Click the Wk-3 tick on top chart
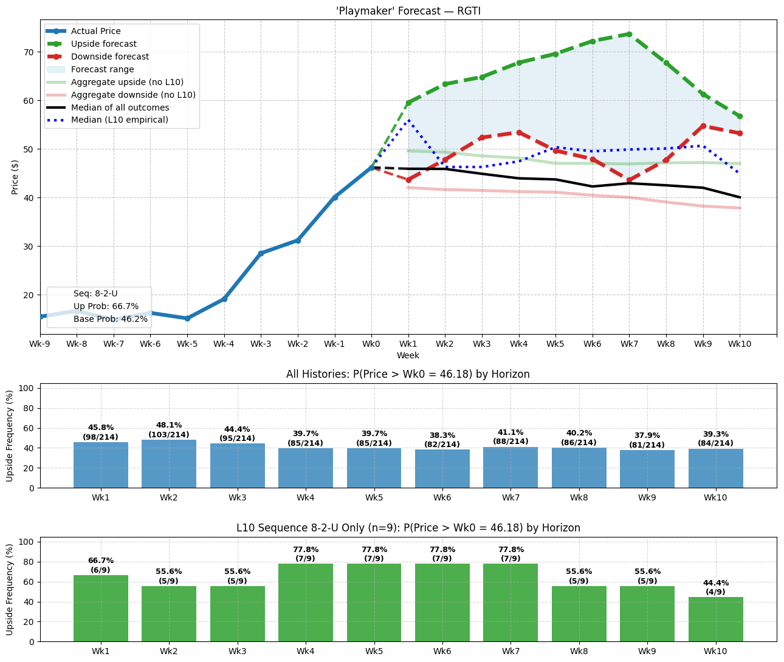784x662 pixels. point(261,344)
